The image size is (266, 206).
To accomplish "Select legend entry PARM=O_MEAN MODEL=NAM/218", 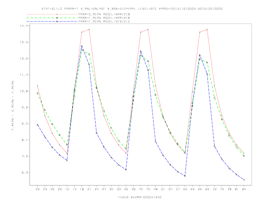I will pos(104,14).
